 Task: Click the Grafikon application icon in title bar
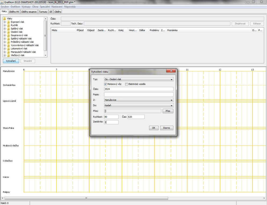(x=2, y=2)
